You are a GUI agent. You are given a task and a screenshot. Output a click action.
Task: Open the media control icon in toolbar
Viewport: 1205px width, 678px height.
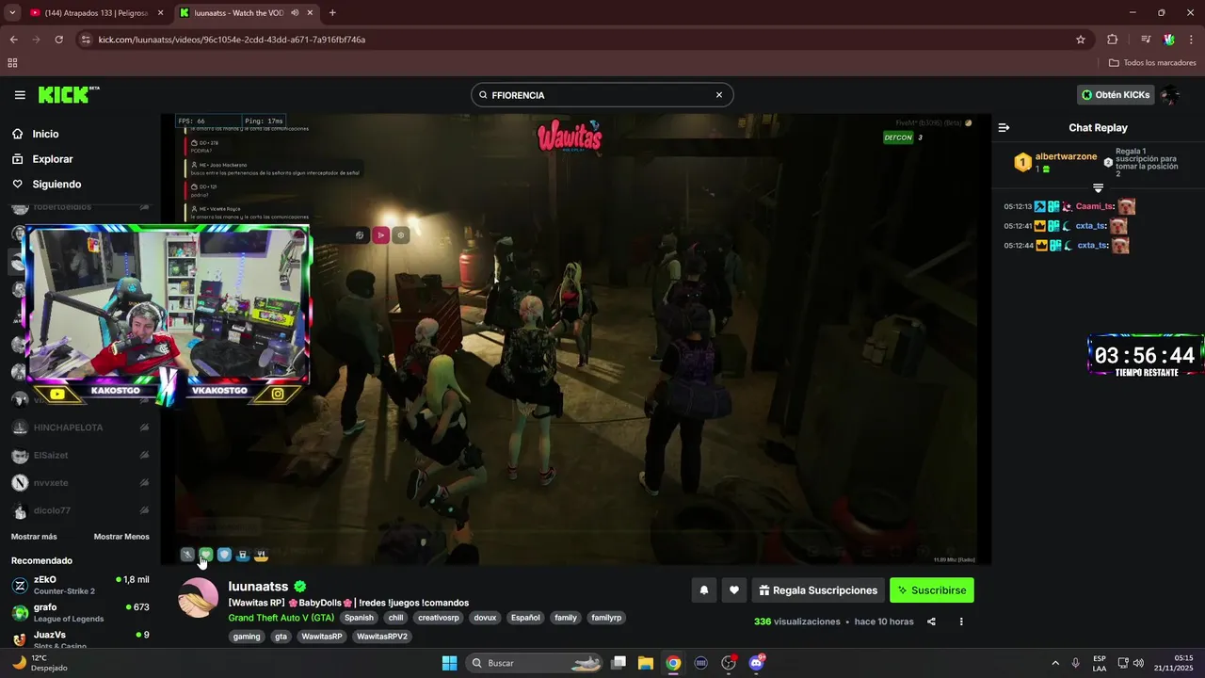coord(1146,40)
